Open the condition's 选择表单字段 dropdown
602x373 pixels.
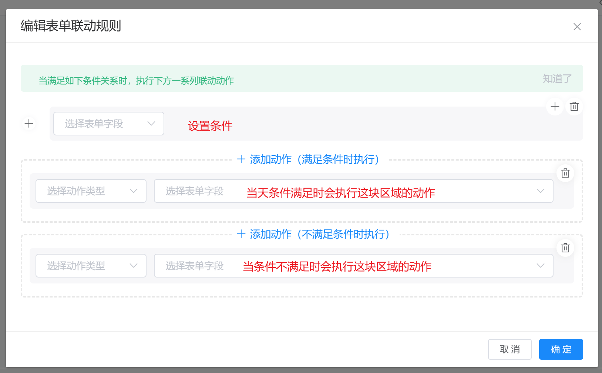click(x=109, y=124)
